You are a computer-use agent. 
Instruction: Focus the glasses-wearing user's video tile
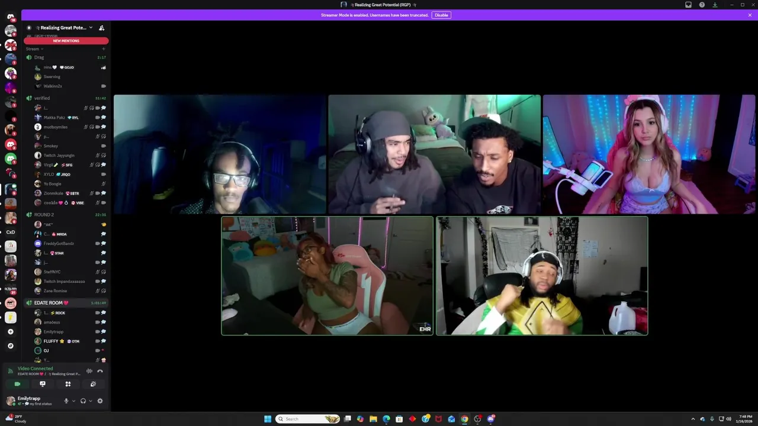(220, 154)
